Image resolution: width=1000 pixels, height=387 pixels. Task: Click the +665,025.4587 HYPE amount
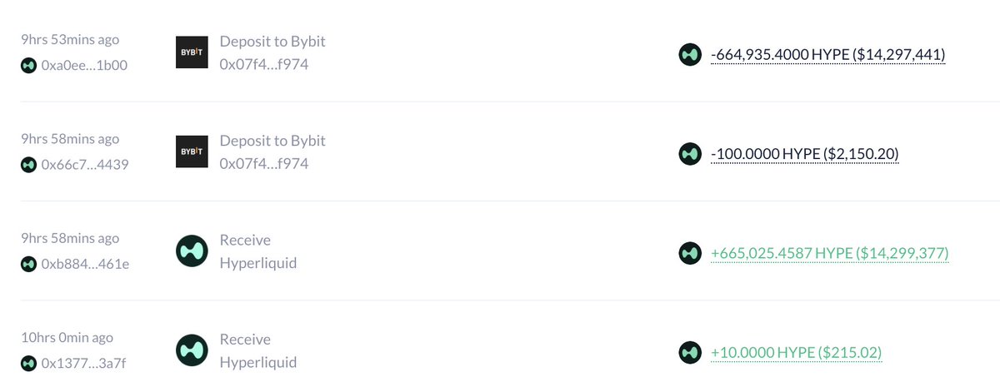(x=829, y=253)
